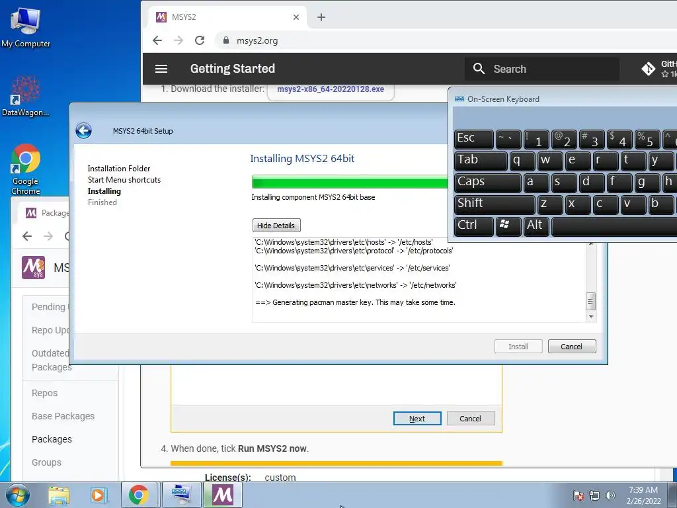Close the MSYS2 browser tab
677x508 pixels.
point(296,17)
